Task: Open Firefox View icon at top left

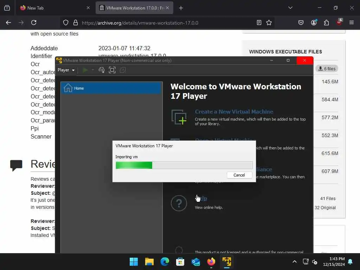Action: click(7, 8)
